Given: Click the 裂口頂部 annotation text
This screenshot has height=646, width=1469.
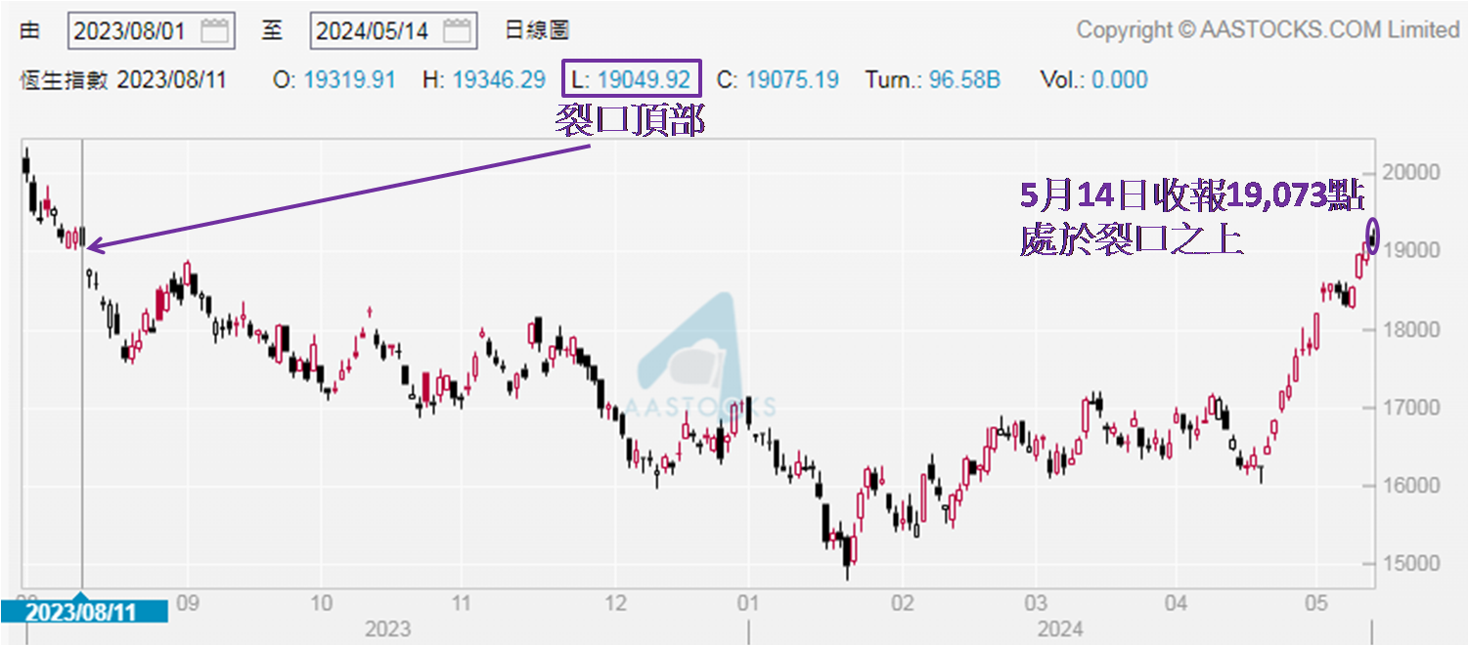Looking at the screenshot, I should 629,120.
